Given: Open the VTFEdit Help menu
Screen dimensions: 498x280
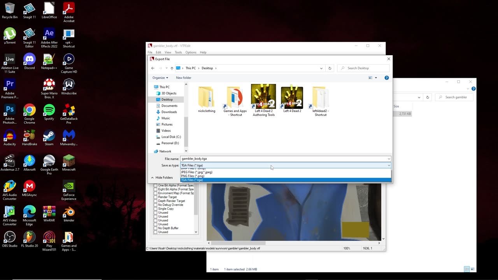Looking at the screenshot, I should pyautogui.click(x=203, y=52).
